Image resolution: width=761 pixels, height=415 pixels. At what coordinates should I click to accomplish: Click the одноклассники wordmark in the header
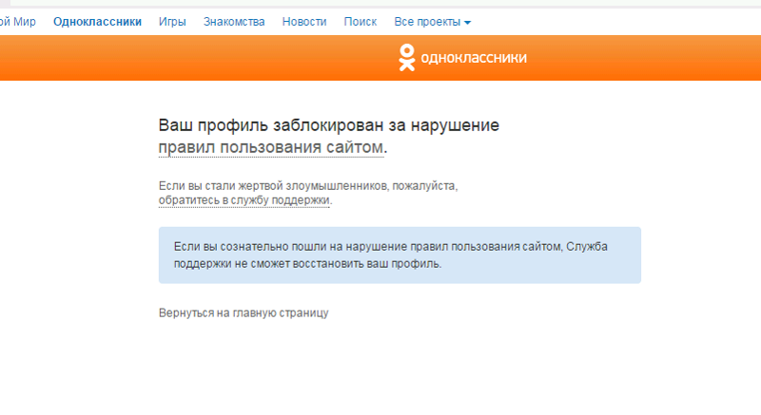tap(474, 58)
